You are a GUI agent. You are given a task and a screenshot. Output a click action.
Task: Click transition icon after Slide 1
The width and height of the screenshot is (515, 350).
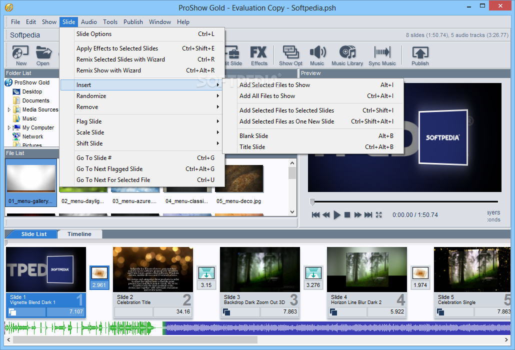[x=99, y=273]
